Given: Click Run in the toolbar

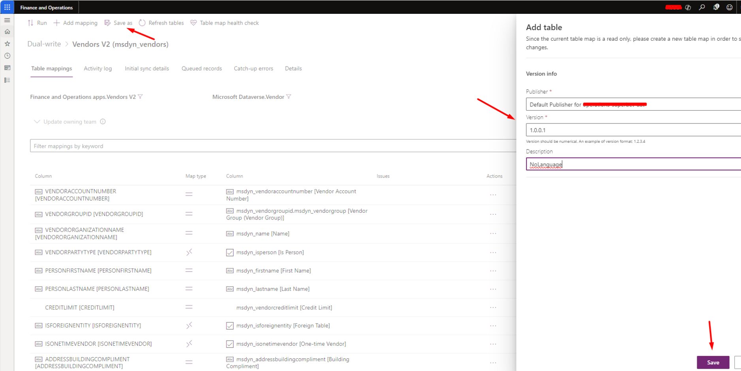Looking at the screenshot, I should click(37, 23).
